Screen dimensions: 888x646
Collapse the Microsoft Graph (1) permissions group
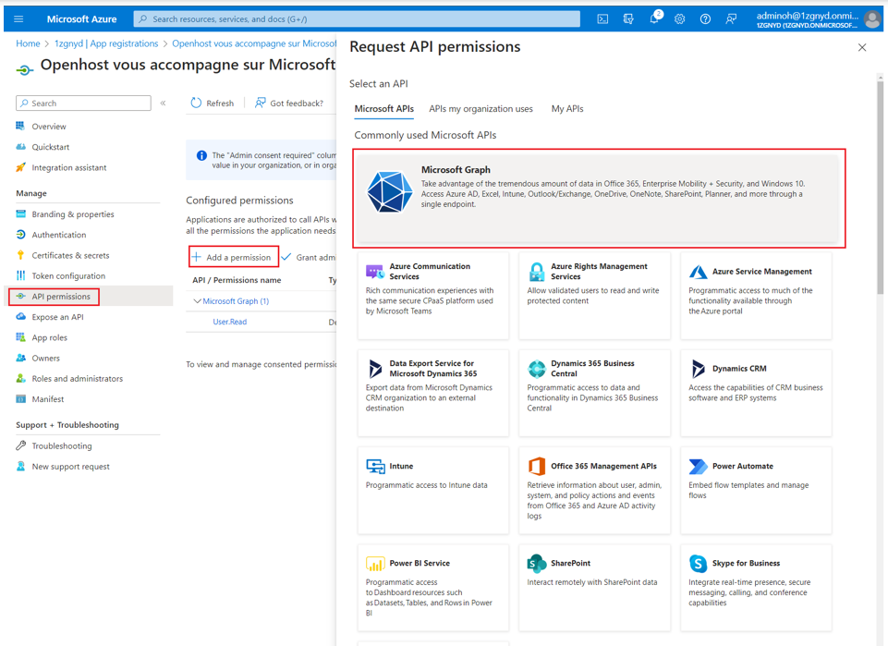[x=197, y=301]
